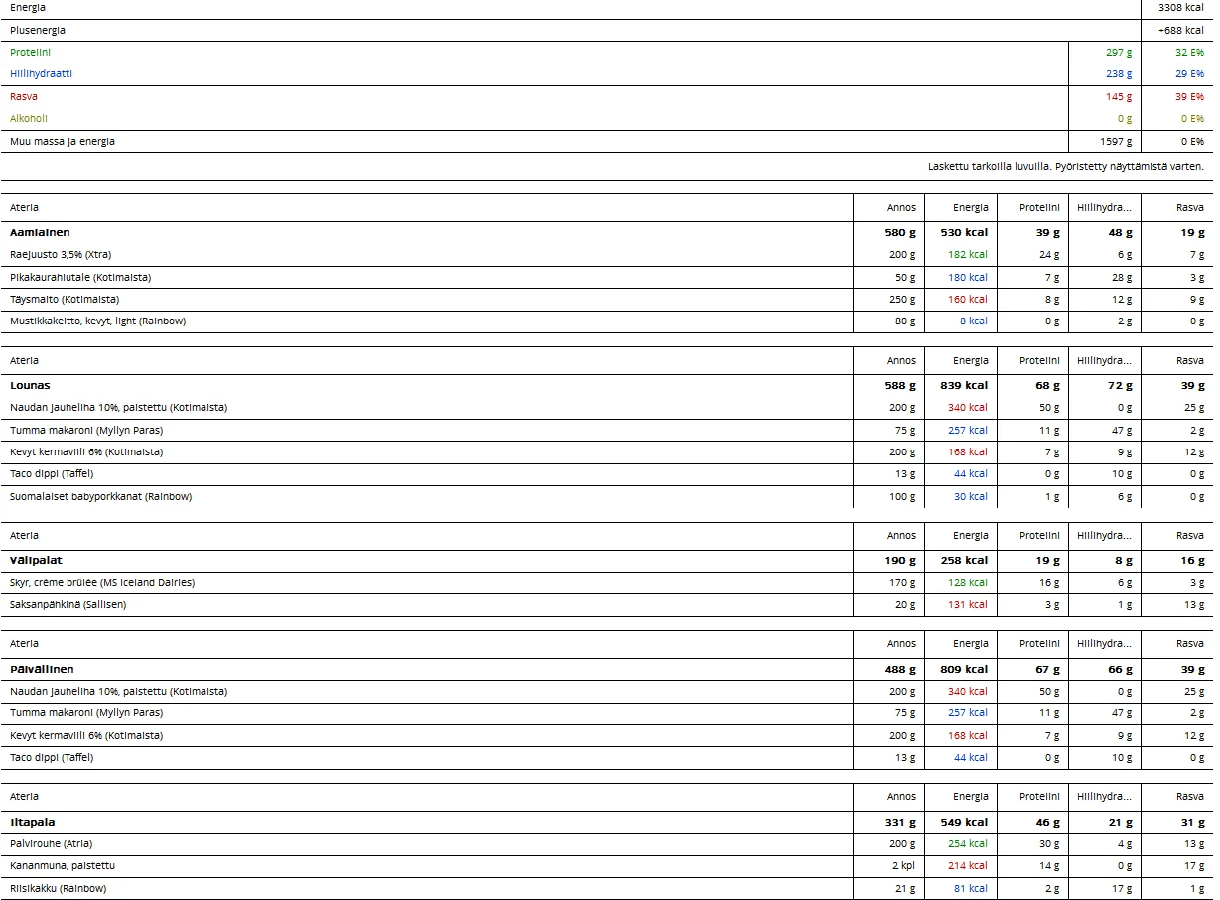Image resolution: width=1220 pixels, height=900 pixels.
Task: Click the Muu massa ja energia label
Action: tap(62, 141)
